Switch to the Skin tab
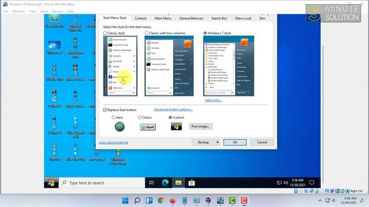 coord(262,18)
